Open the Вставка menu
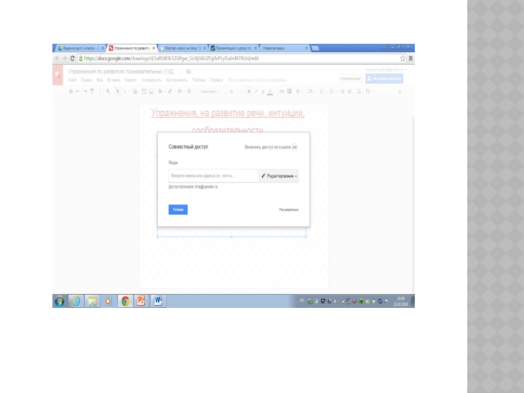This screenshot has height=393, width=524. tap(113, 80)
